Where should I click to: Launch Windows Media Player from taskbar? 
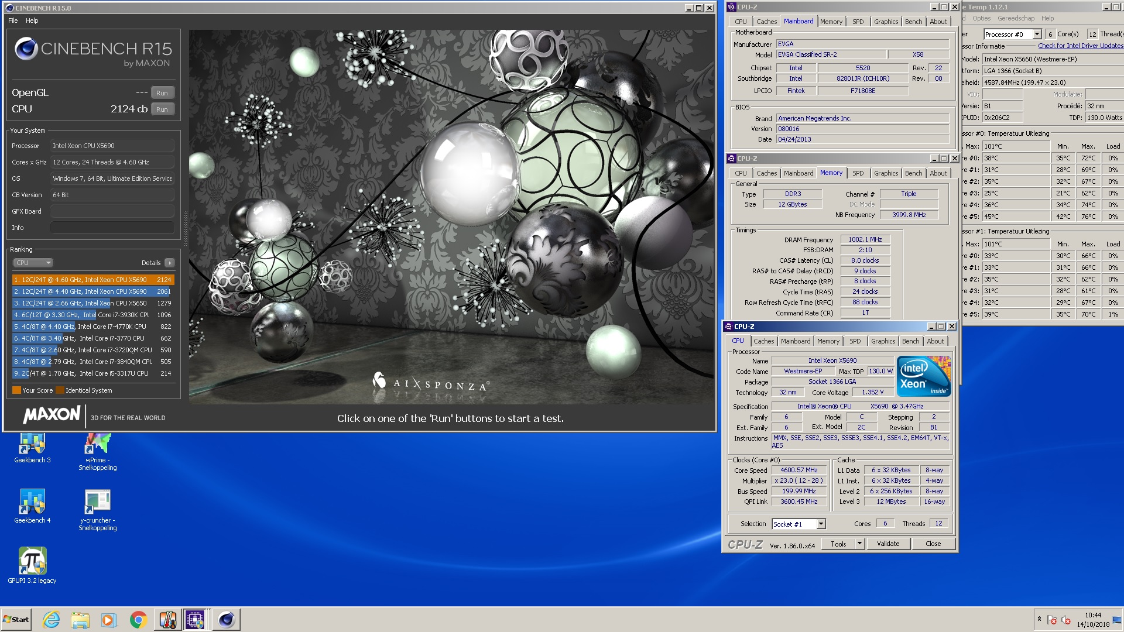[109, 620]
